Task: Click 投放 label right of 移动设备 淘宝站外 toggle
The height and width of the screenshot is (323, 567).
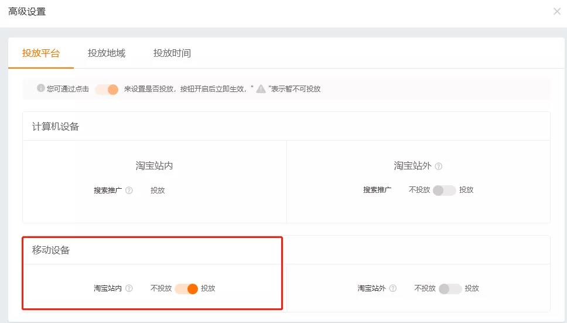Action: 472,288
